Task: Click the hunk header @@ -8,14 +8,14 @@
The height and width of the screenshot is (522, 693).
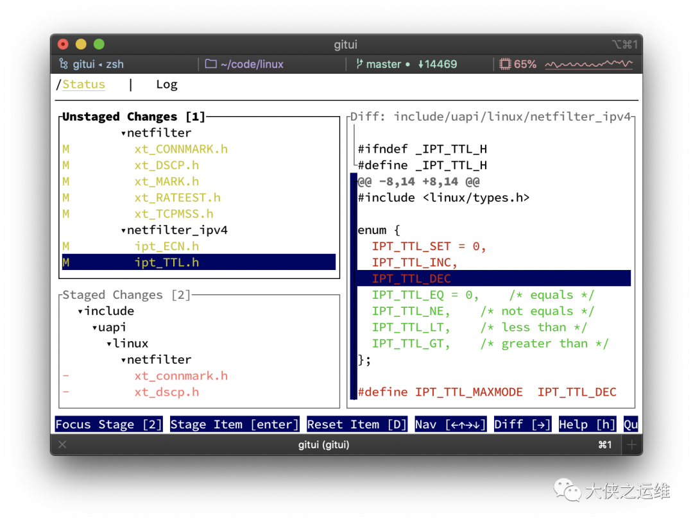Action: pyautogui.click(x=418, y=181)
